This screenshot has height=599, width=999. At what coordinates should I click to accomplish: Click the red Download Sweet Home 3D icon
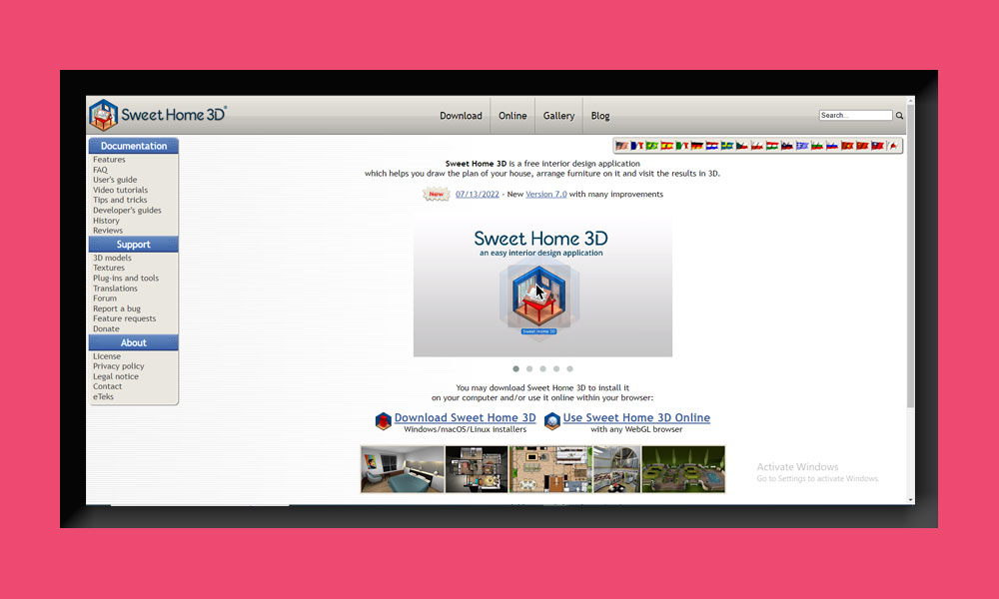click(383, 420)
